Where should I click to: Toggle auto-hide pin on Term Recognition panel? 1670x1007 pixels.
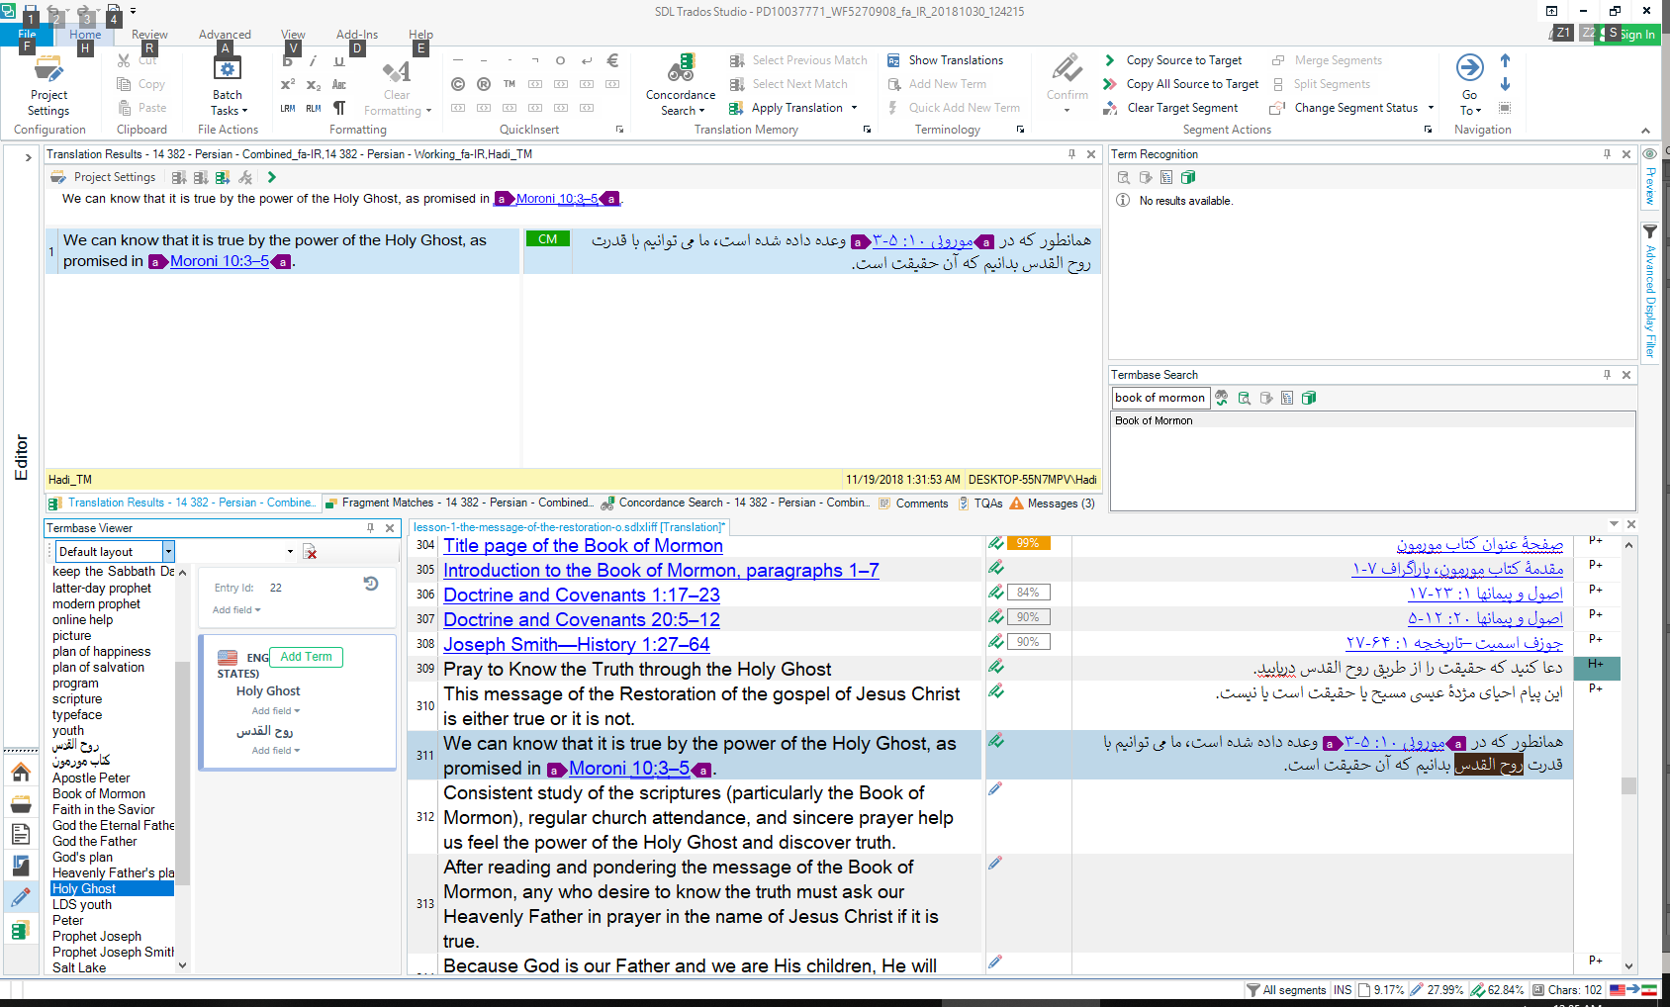pyautogui.click(x=1607, y=154)
